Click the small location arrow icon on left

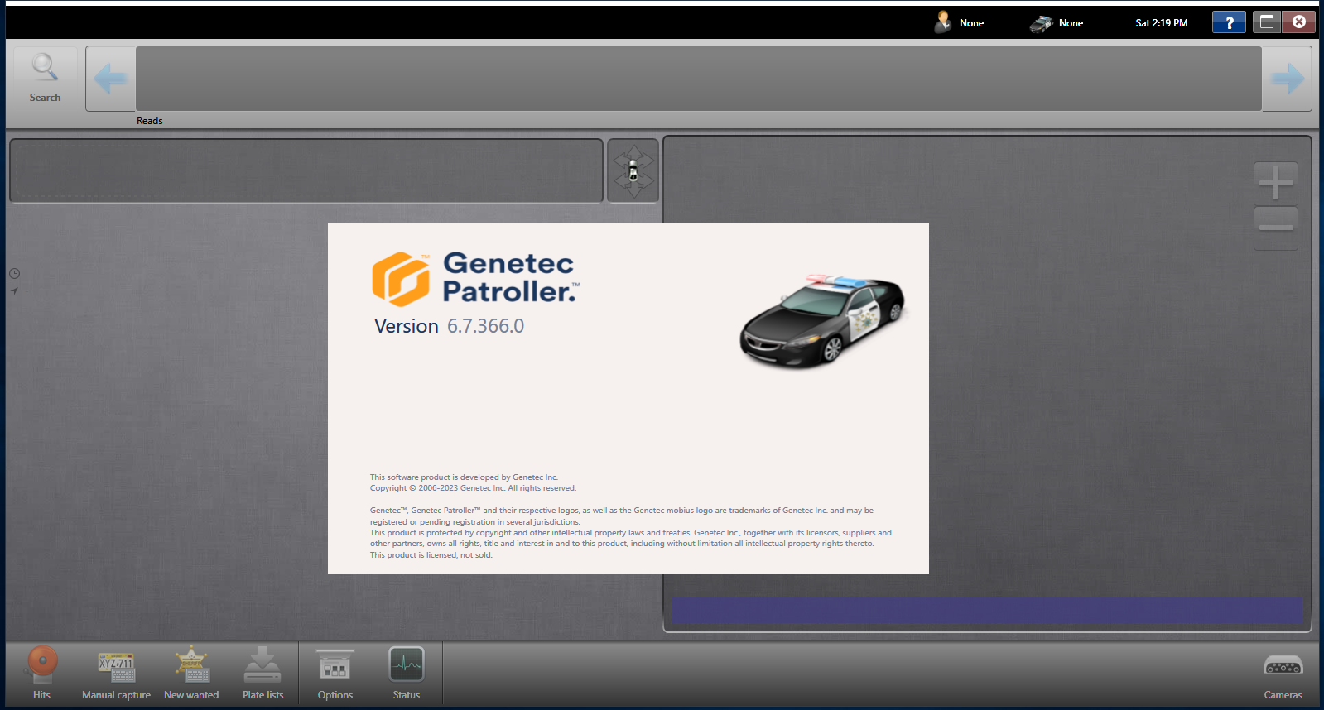click(x=14, y=291)
